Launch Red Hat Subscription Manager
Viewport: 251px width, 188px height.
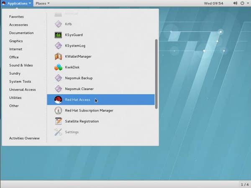tap(89, 111)
